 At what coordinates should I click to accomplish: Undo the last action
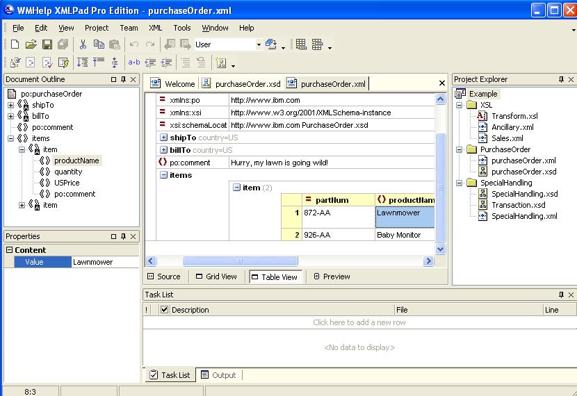click(x=134, y=44)
